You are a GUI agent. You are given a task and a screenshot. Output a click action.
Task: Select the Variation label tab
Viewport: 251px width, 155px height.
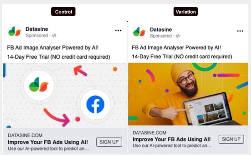186,12
